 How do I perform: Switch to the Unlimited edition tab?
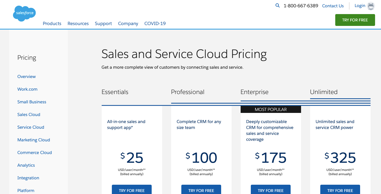pos(324,92)
